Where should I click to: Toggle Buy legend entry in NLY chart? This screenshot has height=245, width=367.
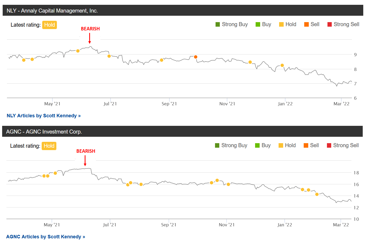263,25
